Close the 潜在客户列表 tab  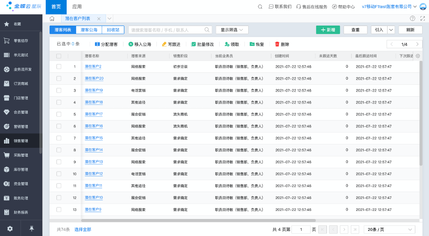(x=99, y=19)
